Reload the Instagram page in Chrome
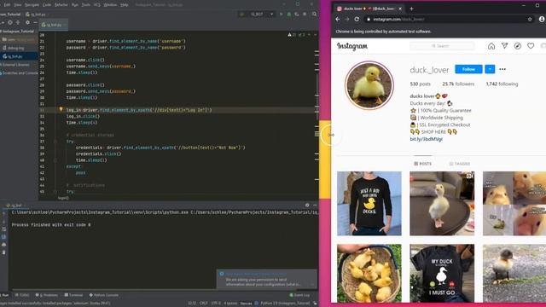546x307 pixels. 357,19
